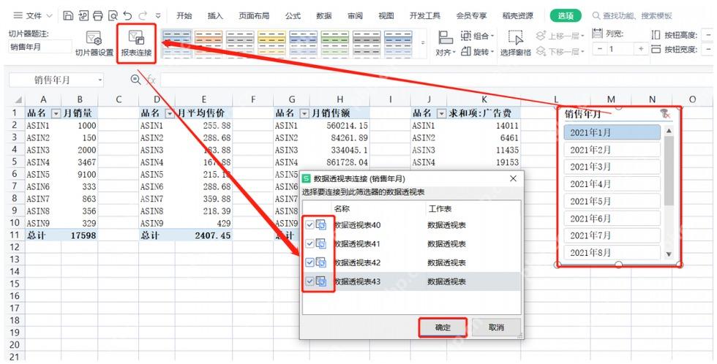Click the 对齐 align icon
717x364 pixels.
(446, 37)
